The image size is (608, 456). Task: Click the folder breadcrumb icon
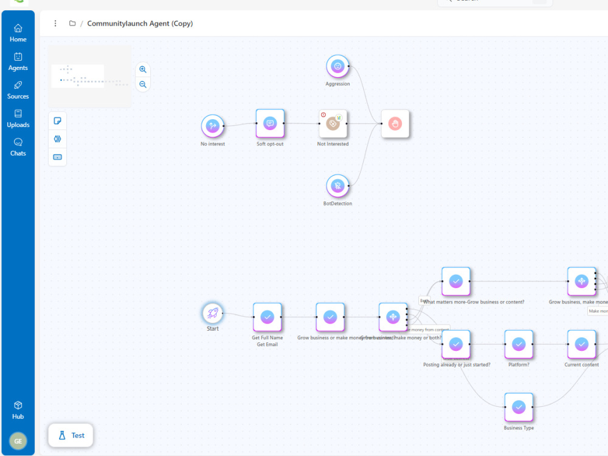click(72, 23)
